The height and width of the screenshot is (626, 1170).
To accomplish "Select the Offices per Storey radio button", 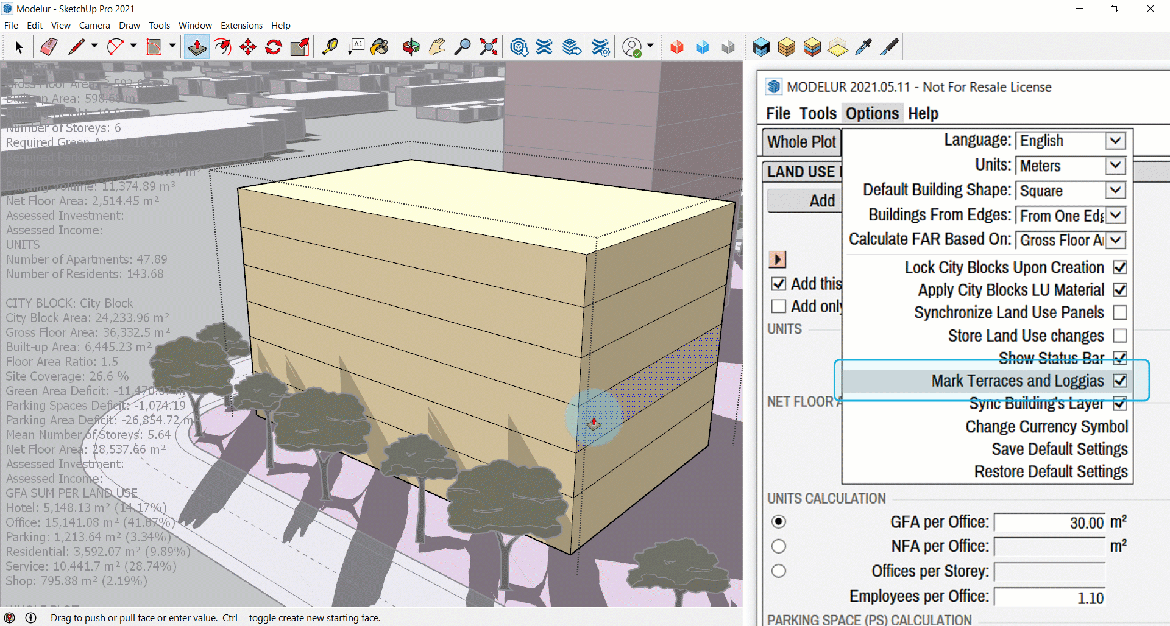I will click(x=778, y=571).
